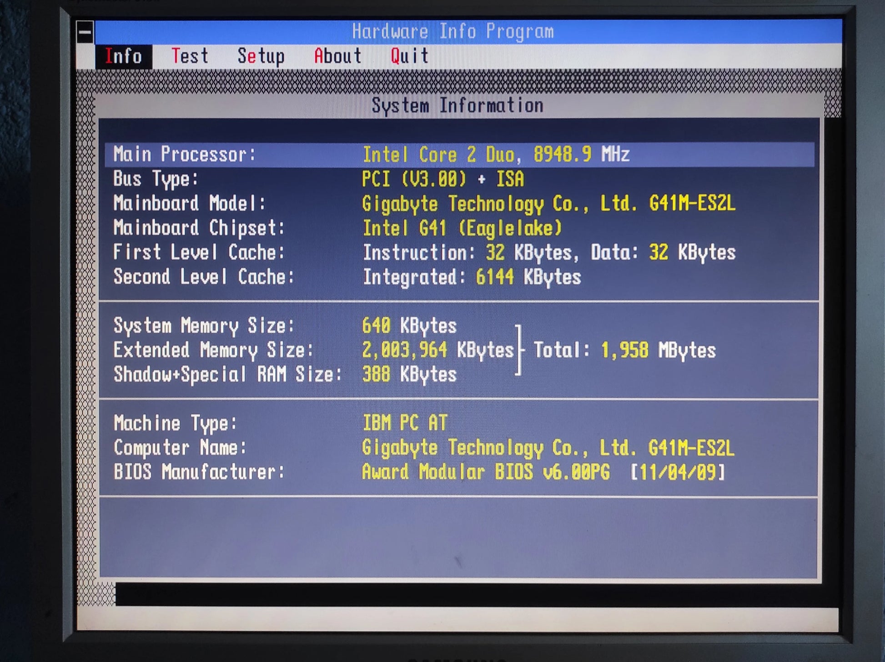The image size is (885, 662).
Task: Select the Machine Type row
Action: (x=459, y=423)
